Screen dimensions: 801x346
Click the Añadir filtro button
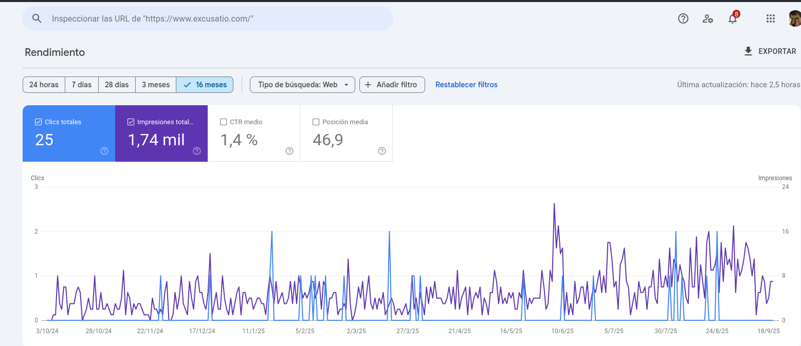tap(392, 85)
